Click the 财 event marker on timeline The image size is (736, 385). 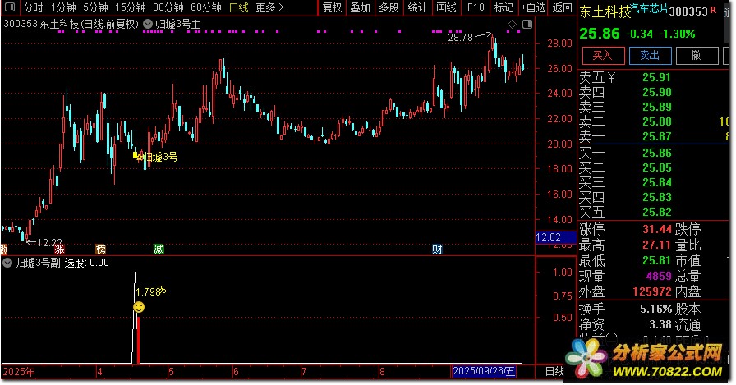pyautogui.click(x=437, y=249)
